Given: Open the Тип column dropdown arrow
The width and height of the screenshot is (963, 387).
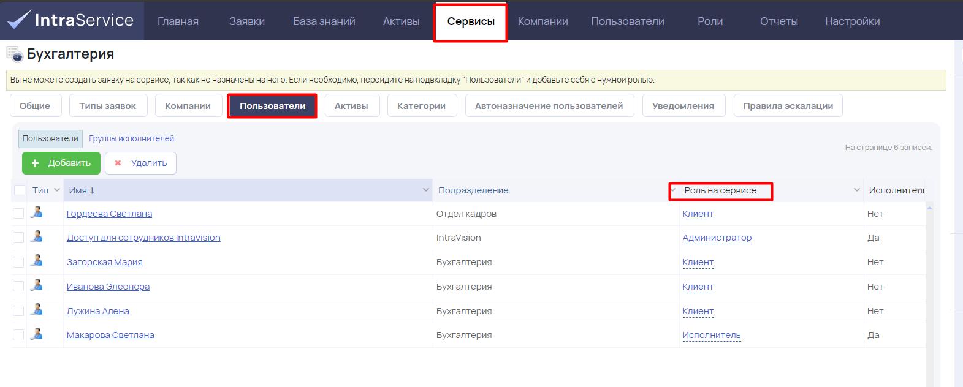Looking at the screenshot, I should (x=57, y=190).
